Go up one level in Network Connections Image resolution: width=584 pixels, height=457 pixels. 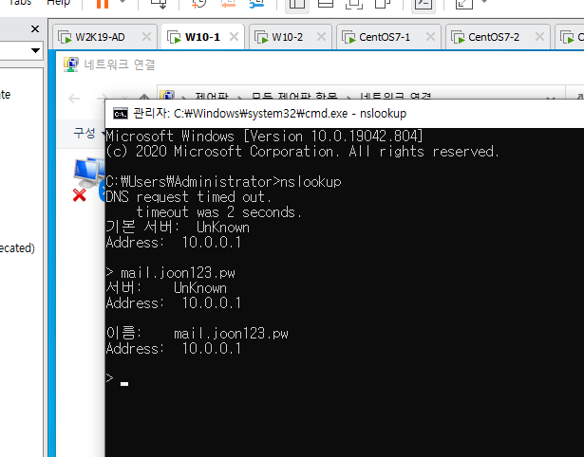tap(144, 98)
